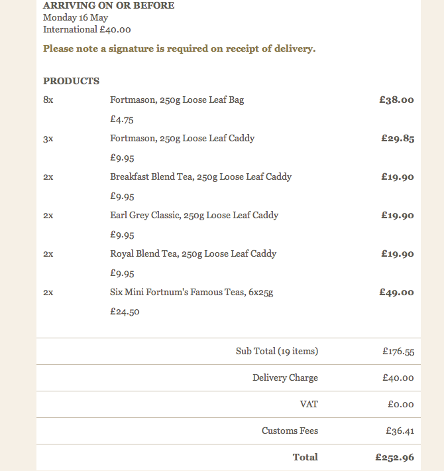Select the £252.96 order total
Image resolution: width=444 pixels, height=471 pixels.
(394, 457)
